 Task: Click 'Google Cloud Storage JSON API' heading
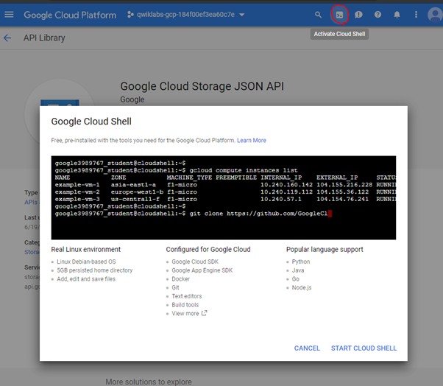coord(202,86)
